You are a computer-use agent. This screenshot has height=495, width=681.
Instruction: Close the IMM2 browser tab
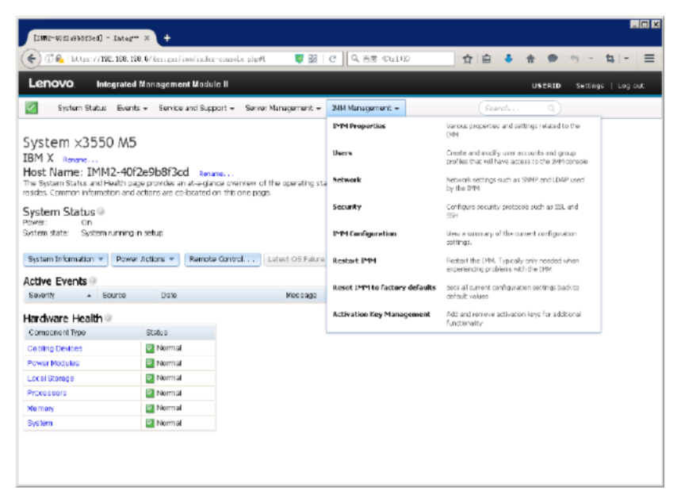[147, 38]
